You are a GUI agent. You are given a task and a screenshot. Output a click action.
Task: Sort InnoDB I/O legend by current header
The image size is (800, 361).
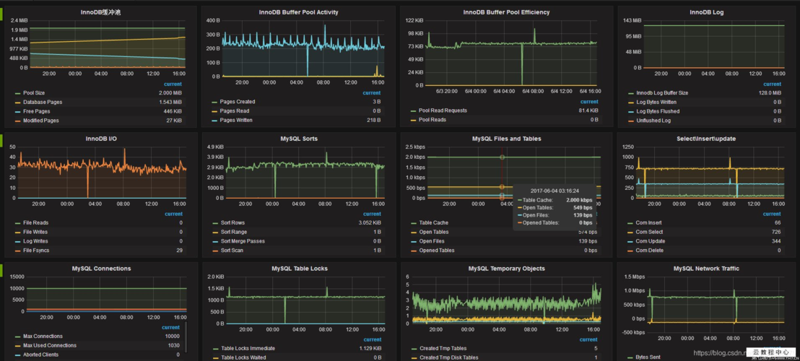click(173, 214)
